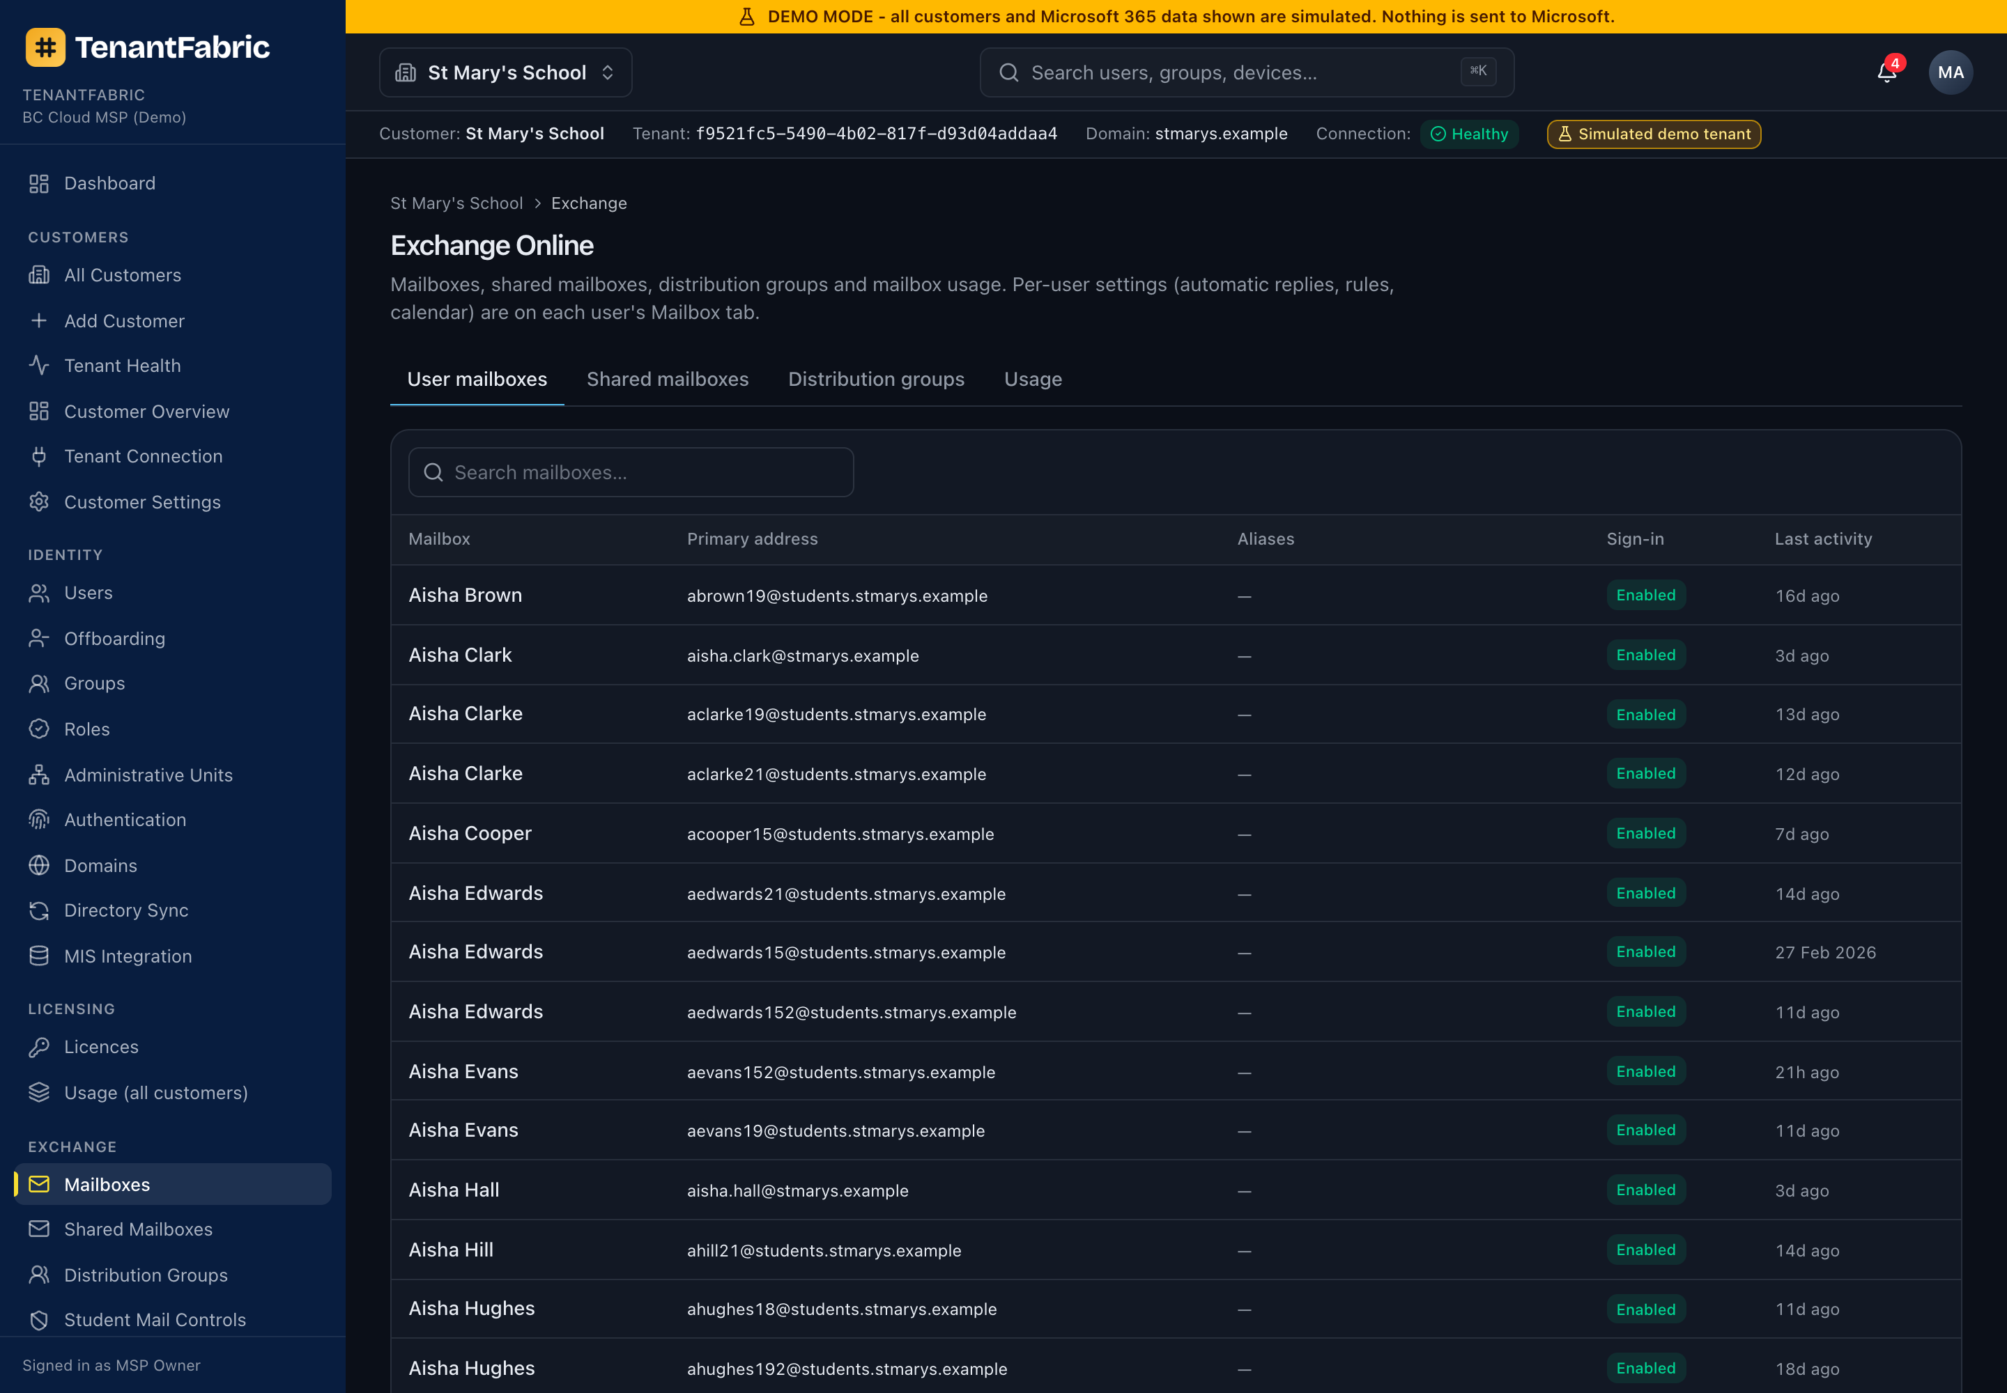The height and width of the screenshot is (1393, 2007).
Task: Open Aisha Cooper mailbox
Action: coord(1176,834)
